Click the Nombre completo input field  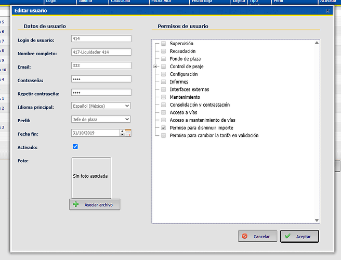[101, 52]
